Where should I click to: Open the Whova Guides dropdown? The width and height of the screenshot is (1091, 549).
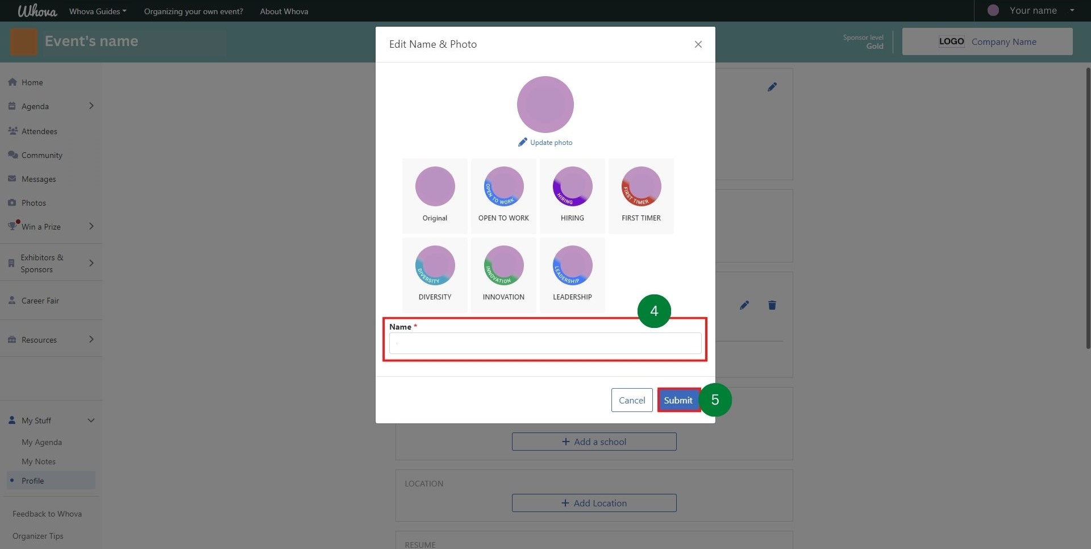pyautogui.click(x=98, y=11)
